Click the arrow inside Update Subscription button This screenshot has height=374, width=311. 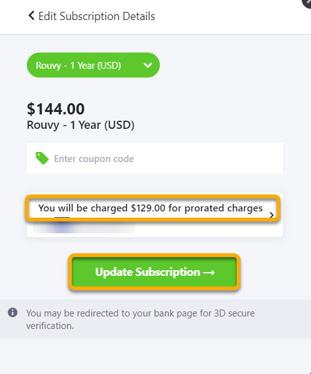click(x=209, y=272)
